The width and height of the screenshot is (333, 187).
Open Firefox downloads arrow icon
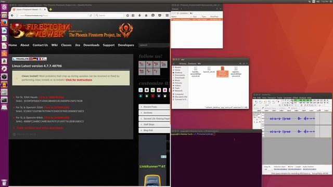[x=139, y=15]
